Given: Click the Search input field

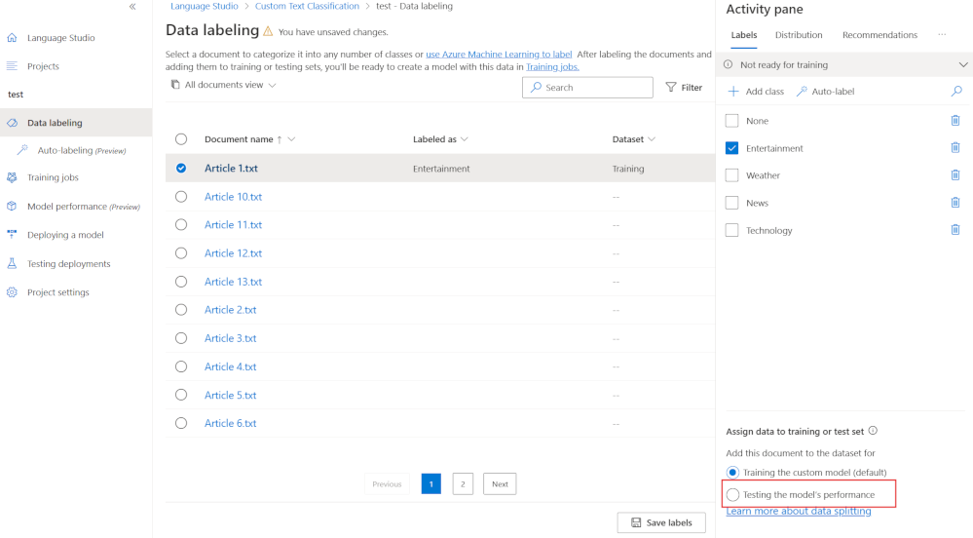Looking at the screenshot, I should tap(587, 88).
